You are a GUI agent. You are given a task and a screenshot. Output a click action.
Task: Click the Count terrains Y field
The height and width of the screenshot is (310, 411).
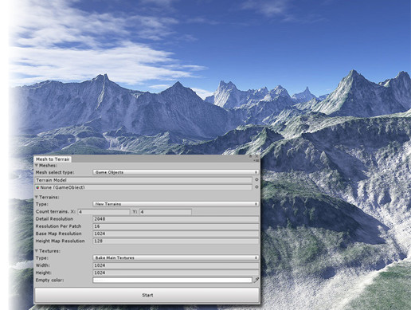point(166,212)
